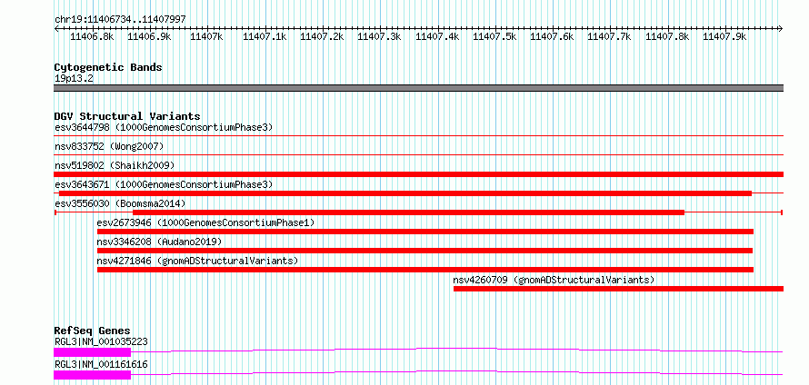Open variant nsv3346208 (Audano2019) label

159,242
